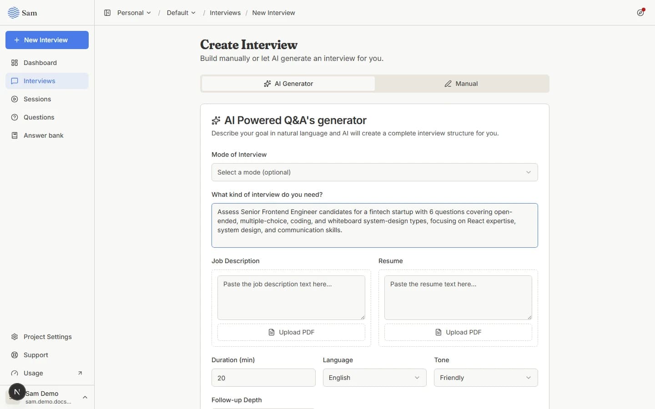Open Questions in sidebar

pos(47,117)
